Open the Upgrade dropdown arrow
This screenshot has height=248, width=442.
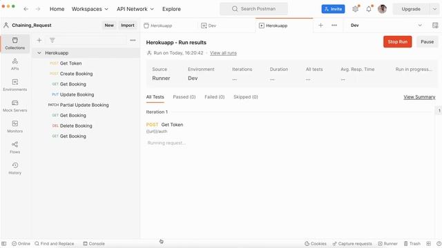click(x=434, y=9)
